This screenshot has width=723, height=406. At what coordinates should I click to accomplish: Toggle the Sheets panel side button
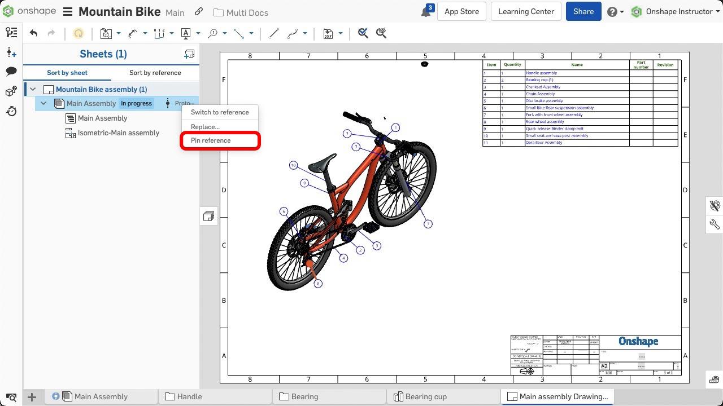coord(208,216)
